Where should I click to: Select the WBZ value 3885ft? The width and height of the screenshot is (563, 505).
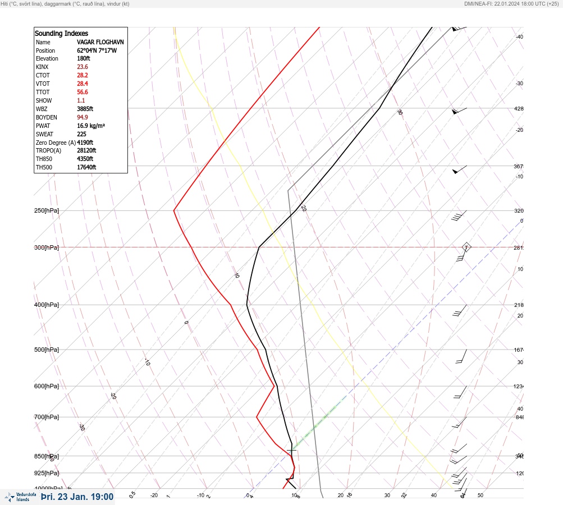pyautogui.click(x=85, y=109)
